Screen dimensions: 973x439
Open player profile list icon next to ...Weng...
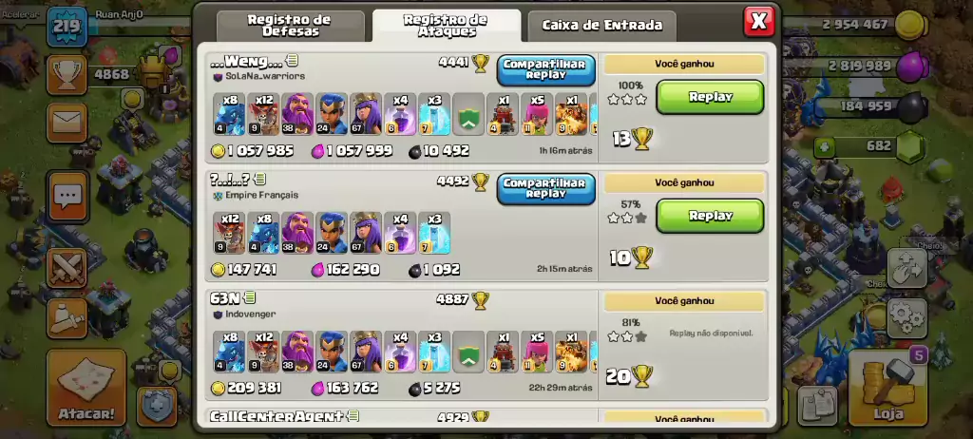tap(293, 60)
